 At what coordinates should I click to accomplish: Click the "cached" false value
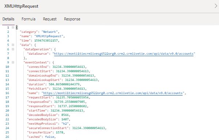pyautogui.click(x=50, y=137)
